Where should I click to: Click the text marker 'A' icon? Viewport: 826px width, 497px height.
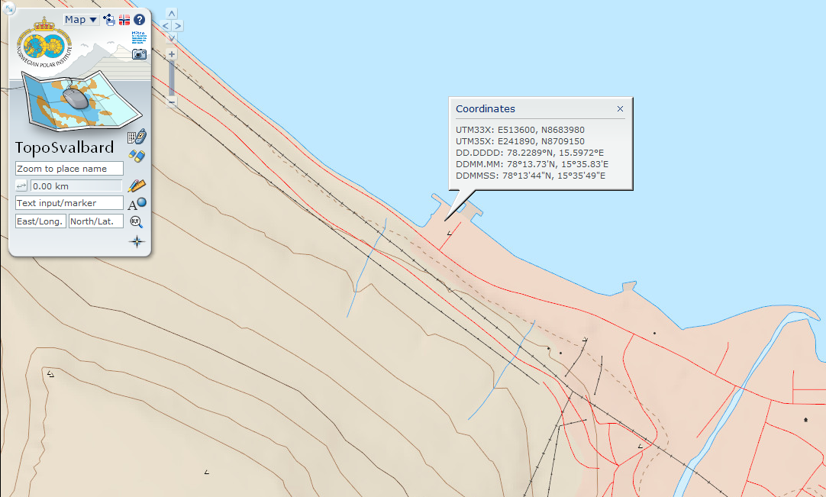click(137, 204)
